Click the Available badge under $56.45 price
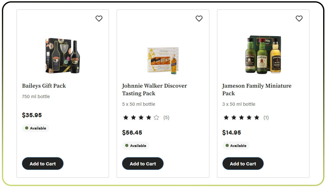Image resolution: width=326 pixels, height=187 pixels. coord(136,145)
